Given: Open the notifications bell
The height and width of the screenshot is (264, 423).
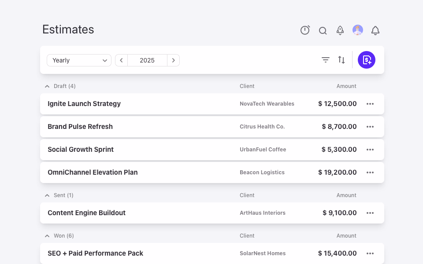Looking at the screenshot, I should 375,30.
